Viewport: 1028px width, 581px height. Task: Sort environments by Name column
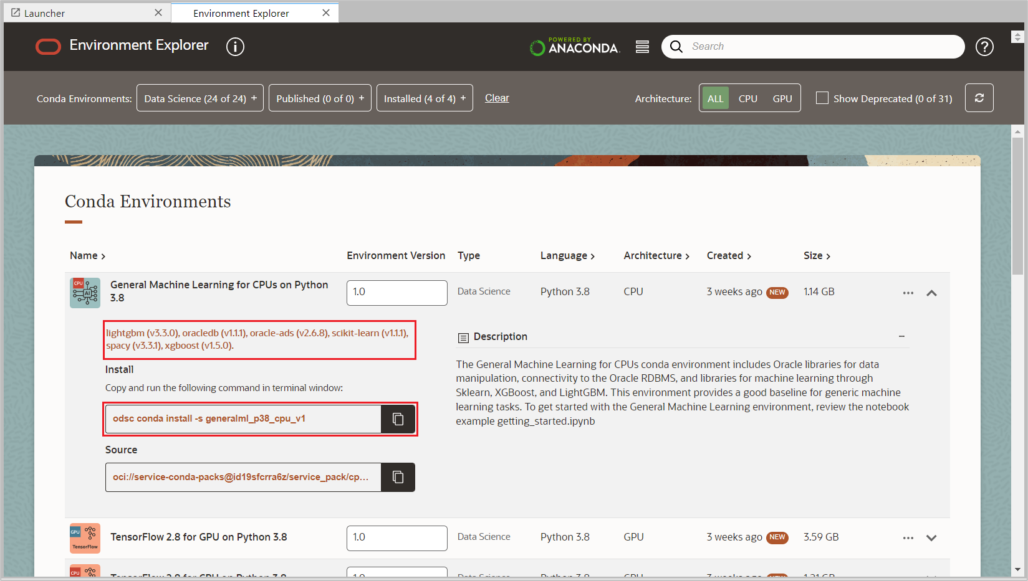(x=87, y=256)
